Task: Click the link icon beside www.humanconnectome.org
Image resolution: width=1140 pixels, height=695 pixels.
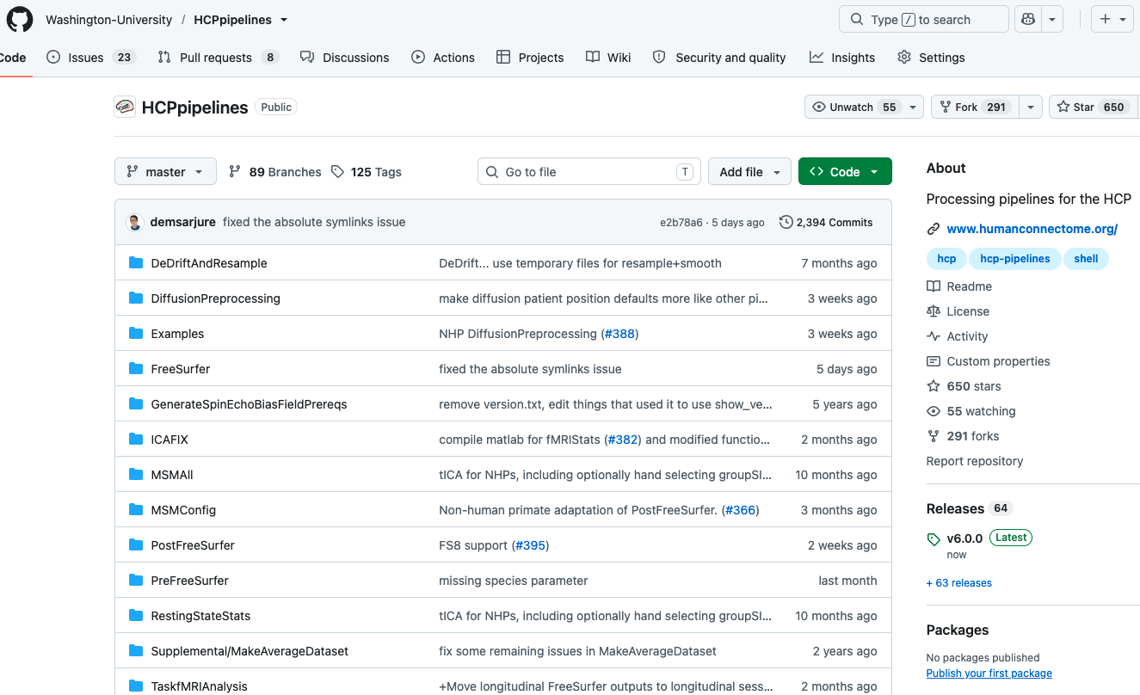Action: (934, 229)
